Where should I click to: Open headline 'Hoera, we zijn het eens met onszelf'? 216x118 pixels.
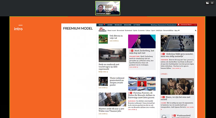point(176,98)
